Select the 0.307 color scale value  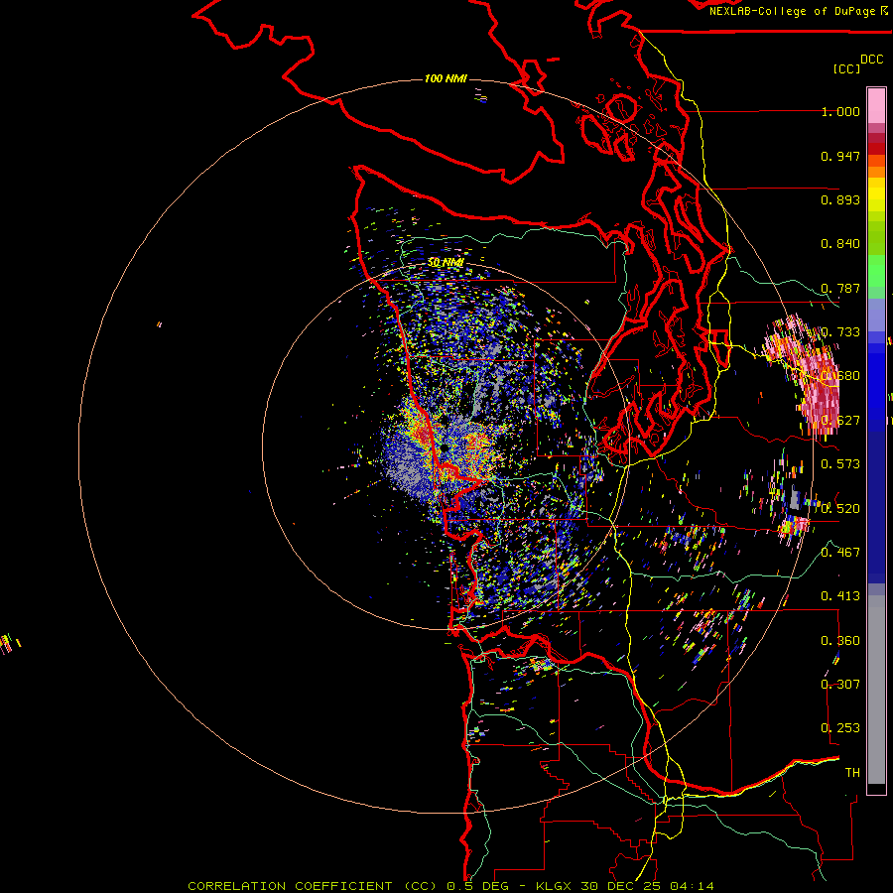point(840,684)
